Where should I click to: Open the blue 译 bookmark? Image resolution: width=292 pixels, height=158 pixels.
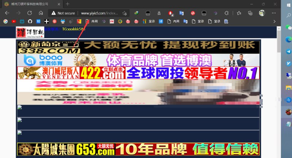(x=161, y=21)
